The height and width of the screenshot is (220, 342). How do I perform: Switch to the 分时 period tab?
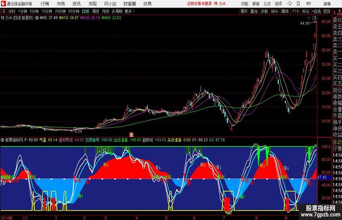12,11
